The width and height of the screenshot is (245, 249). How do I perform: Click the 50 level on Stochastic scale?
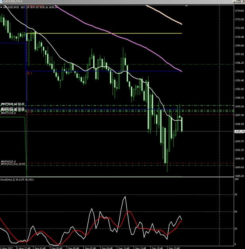click(x=236, y=212)
